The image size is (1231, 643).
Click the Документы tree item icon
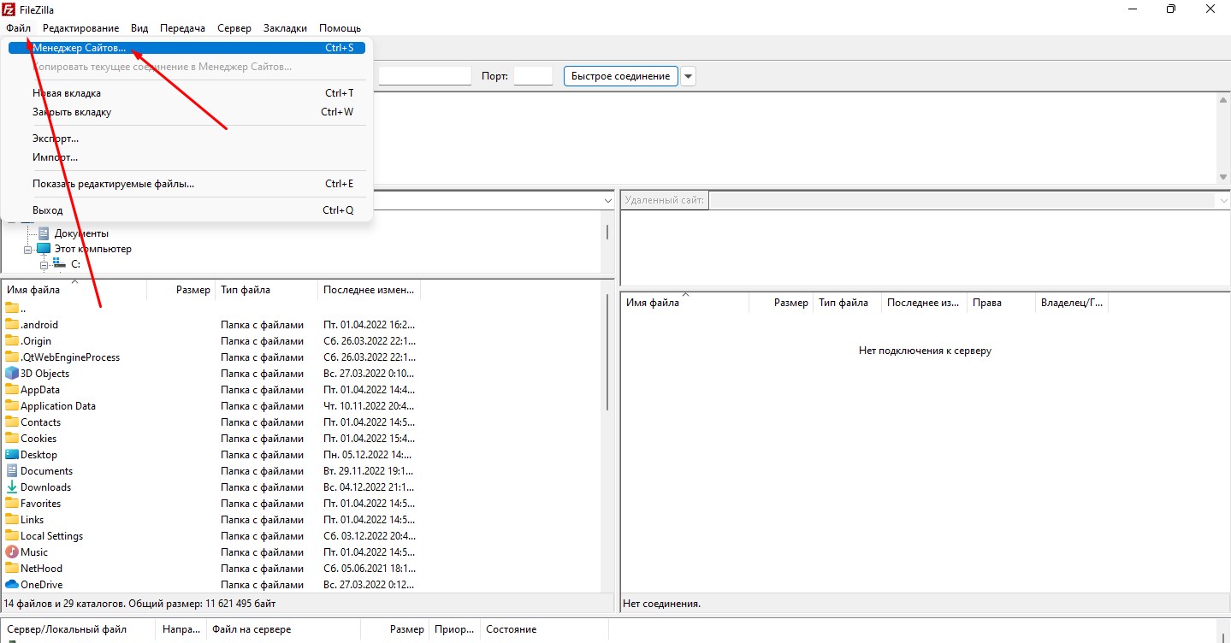click(x=44, y=233)
